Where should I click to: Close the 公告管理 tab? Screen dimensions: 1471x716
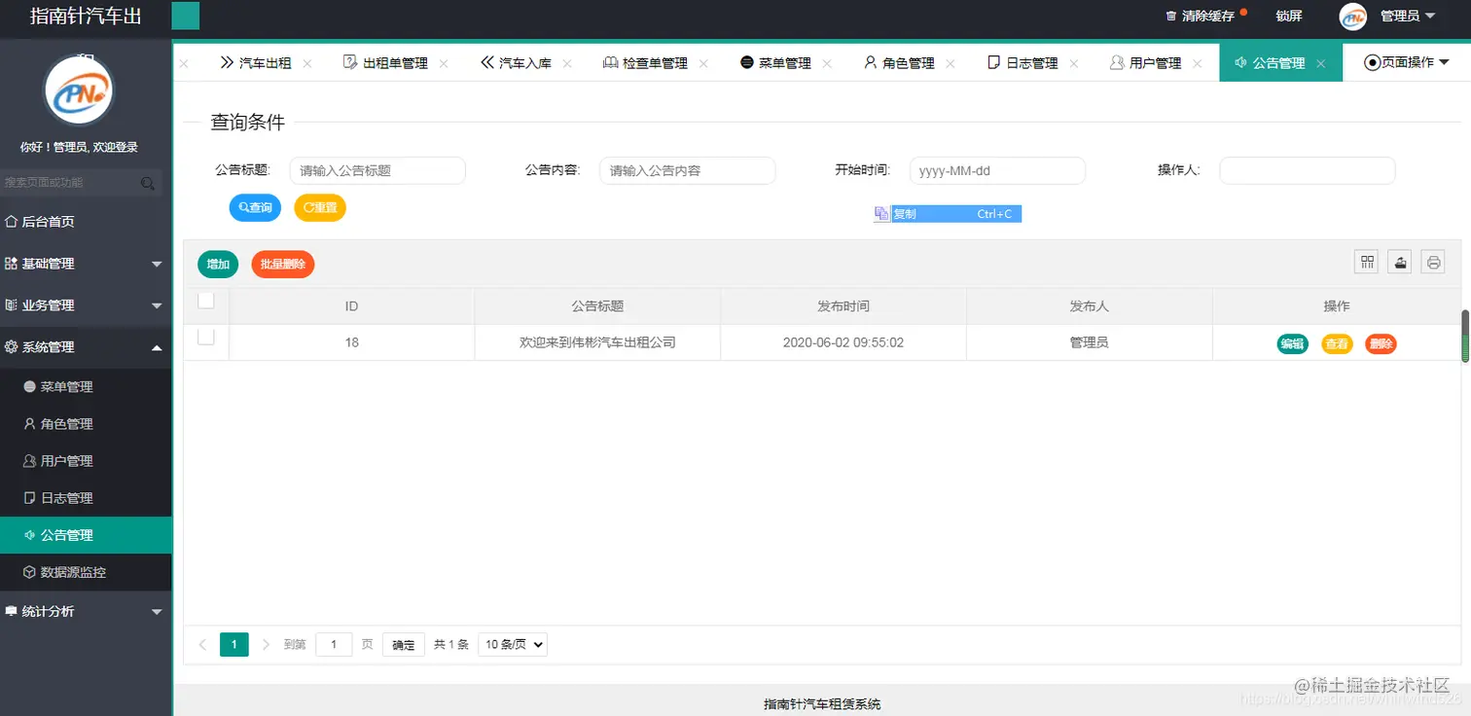pos(1321,63)
